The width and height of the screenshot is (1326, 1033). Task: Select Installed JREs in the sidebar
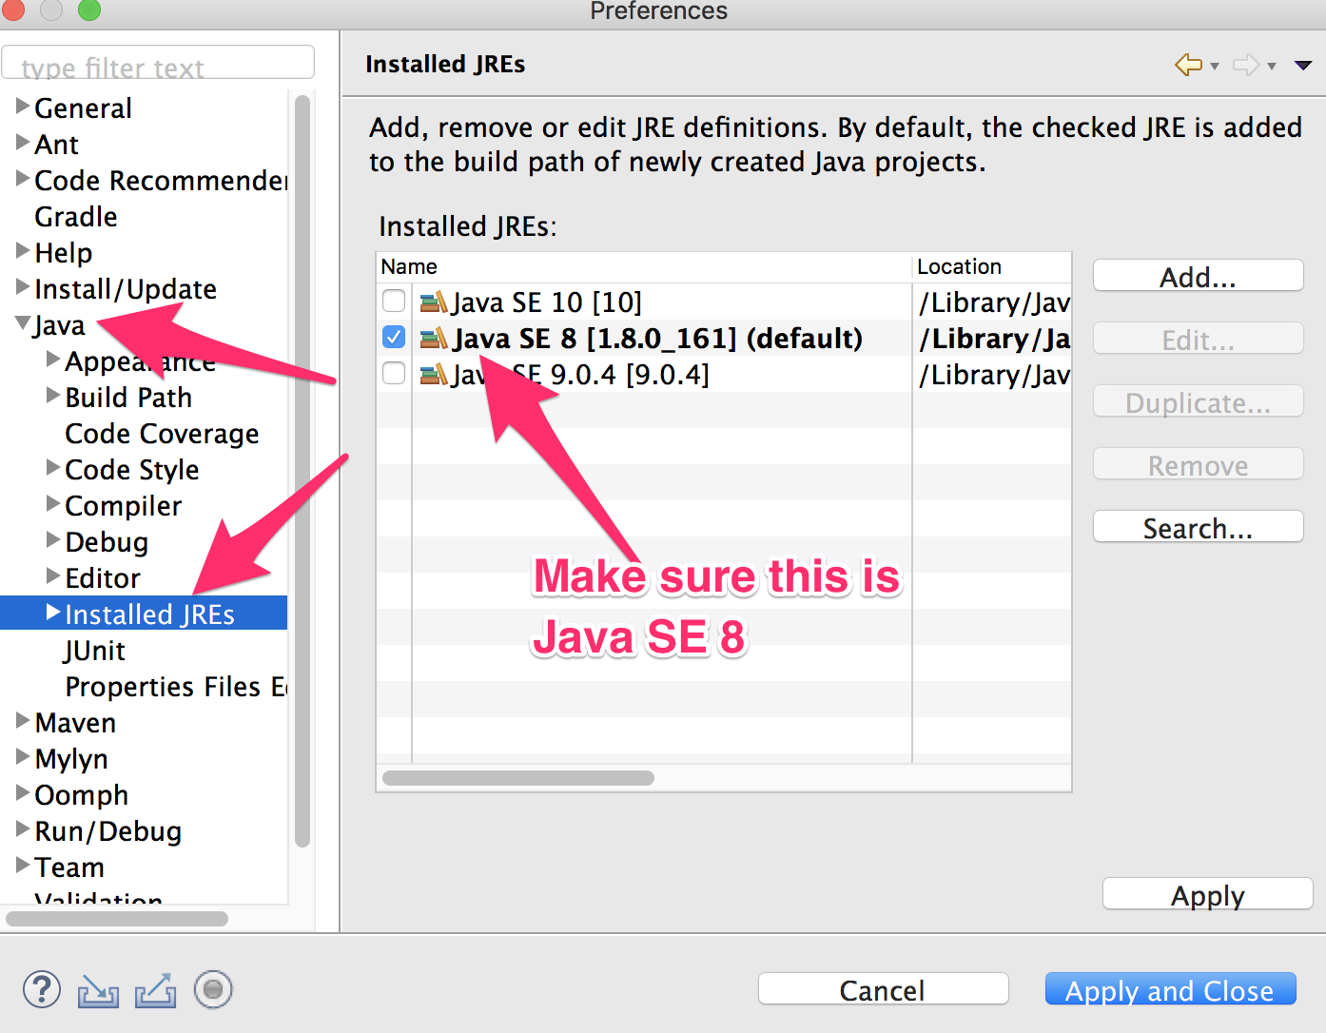[x=149, y=614]
